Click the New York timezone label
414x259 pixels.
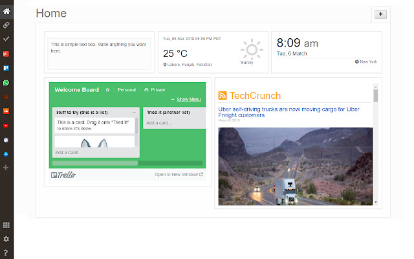[x=366, y=62]
